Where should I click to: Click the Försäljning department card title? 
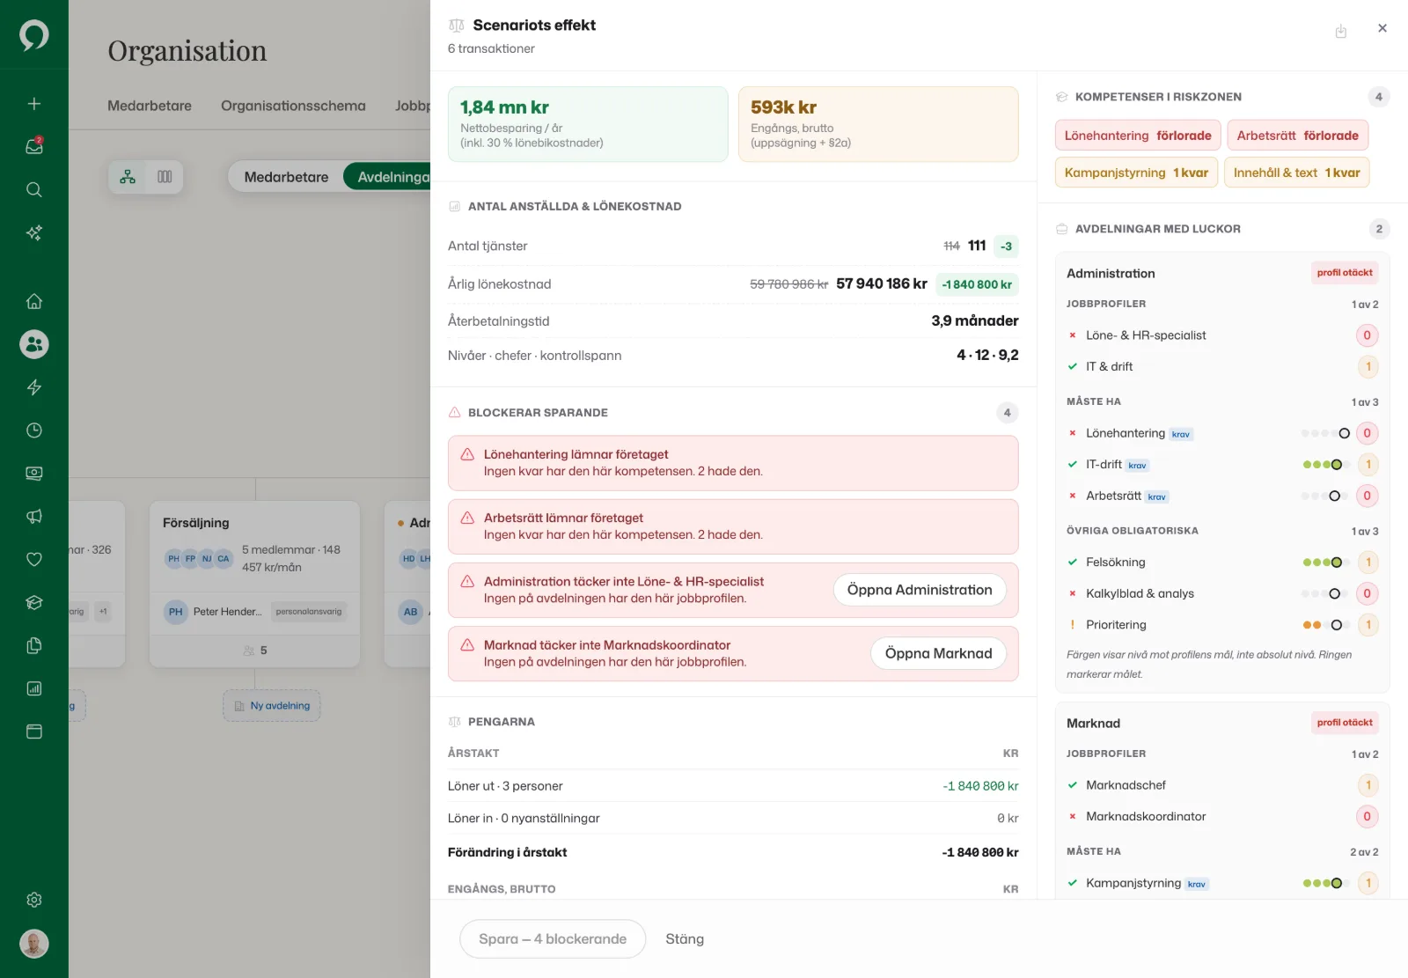click(196, 523)
